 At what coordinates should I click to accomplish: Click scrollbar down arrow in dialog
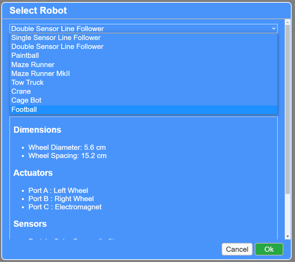287,236
